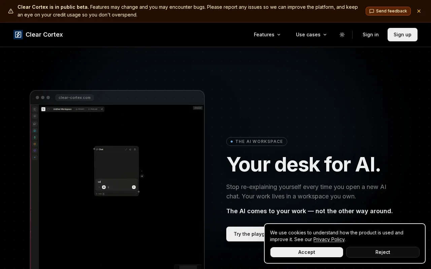Viewport: 431px width, 269px height.
Task: Select the pointer tool in preview toolbar
Action: coord(43,109)
